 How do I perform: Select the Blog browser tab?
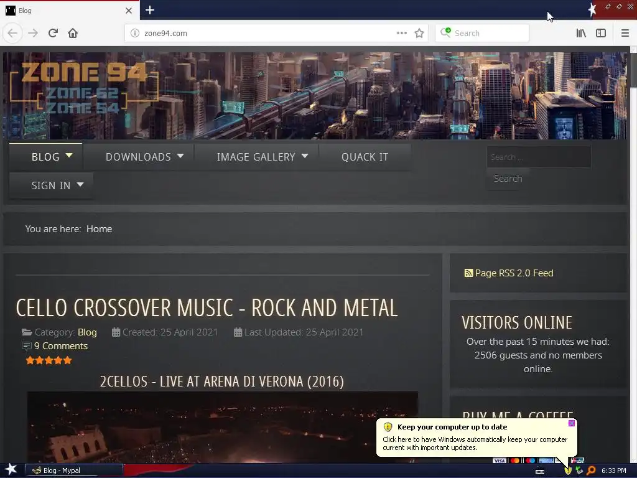69,11
